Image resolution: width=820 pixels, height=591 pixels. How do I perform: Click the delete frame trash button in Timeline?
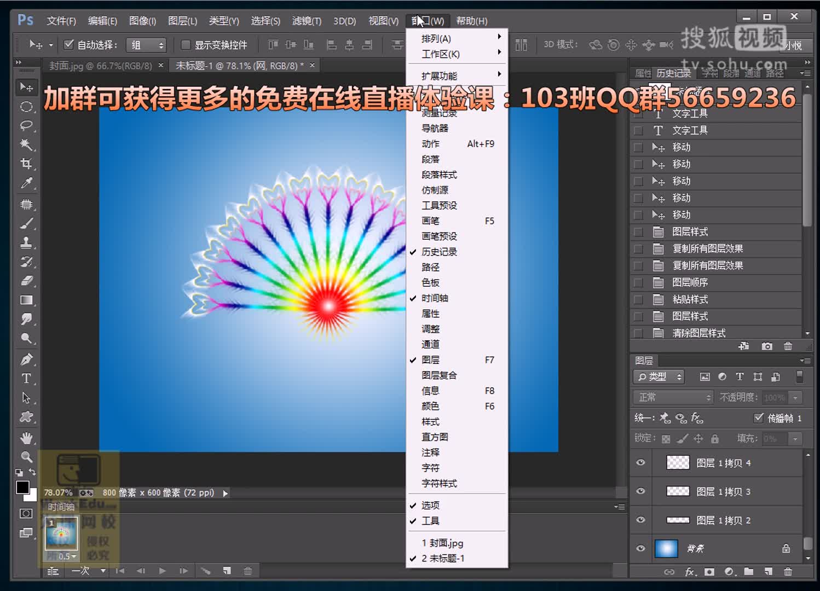click(x=249, y=571)
